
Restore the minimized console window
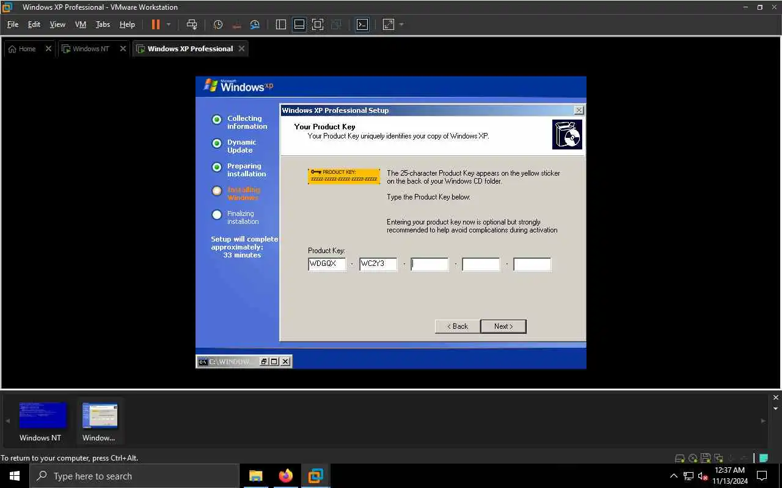(264, 362)
